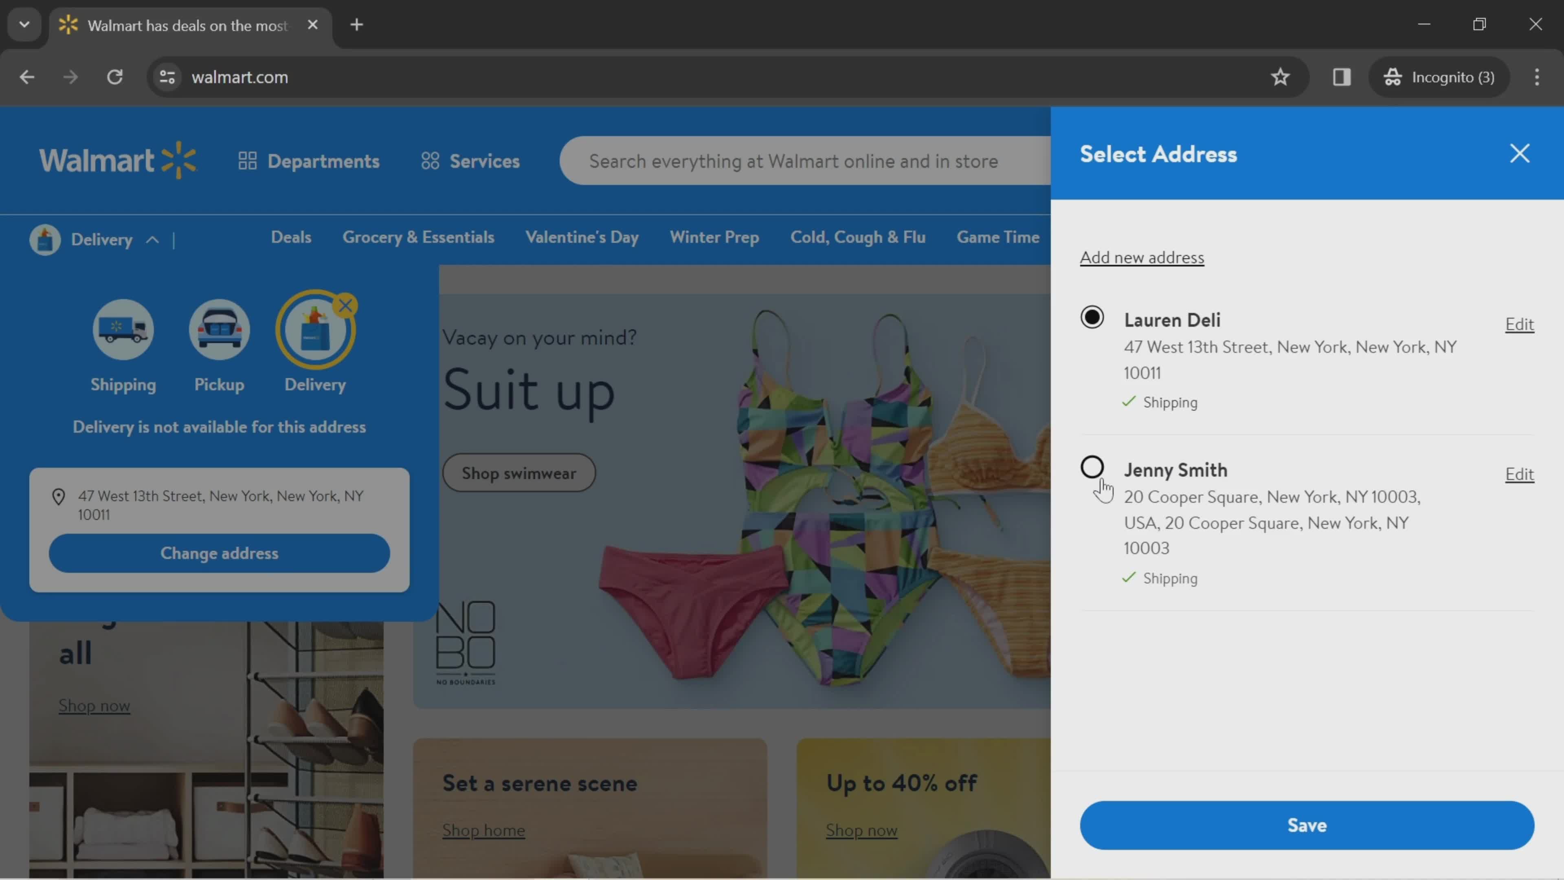
Task: Expand browser menu with three-dot icon
Action: click(x=1536, y=76)
